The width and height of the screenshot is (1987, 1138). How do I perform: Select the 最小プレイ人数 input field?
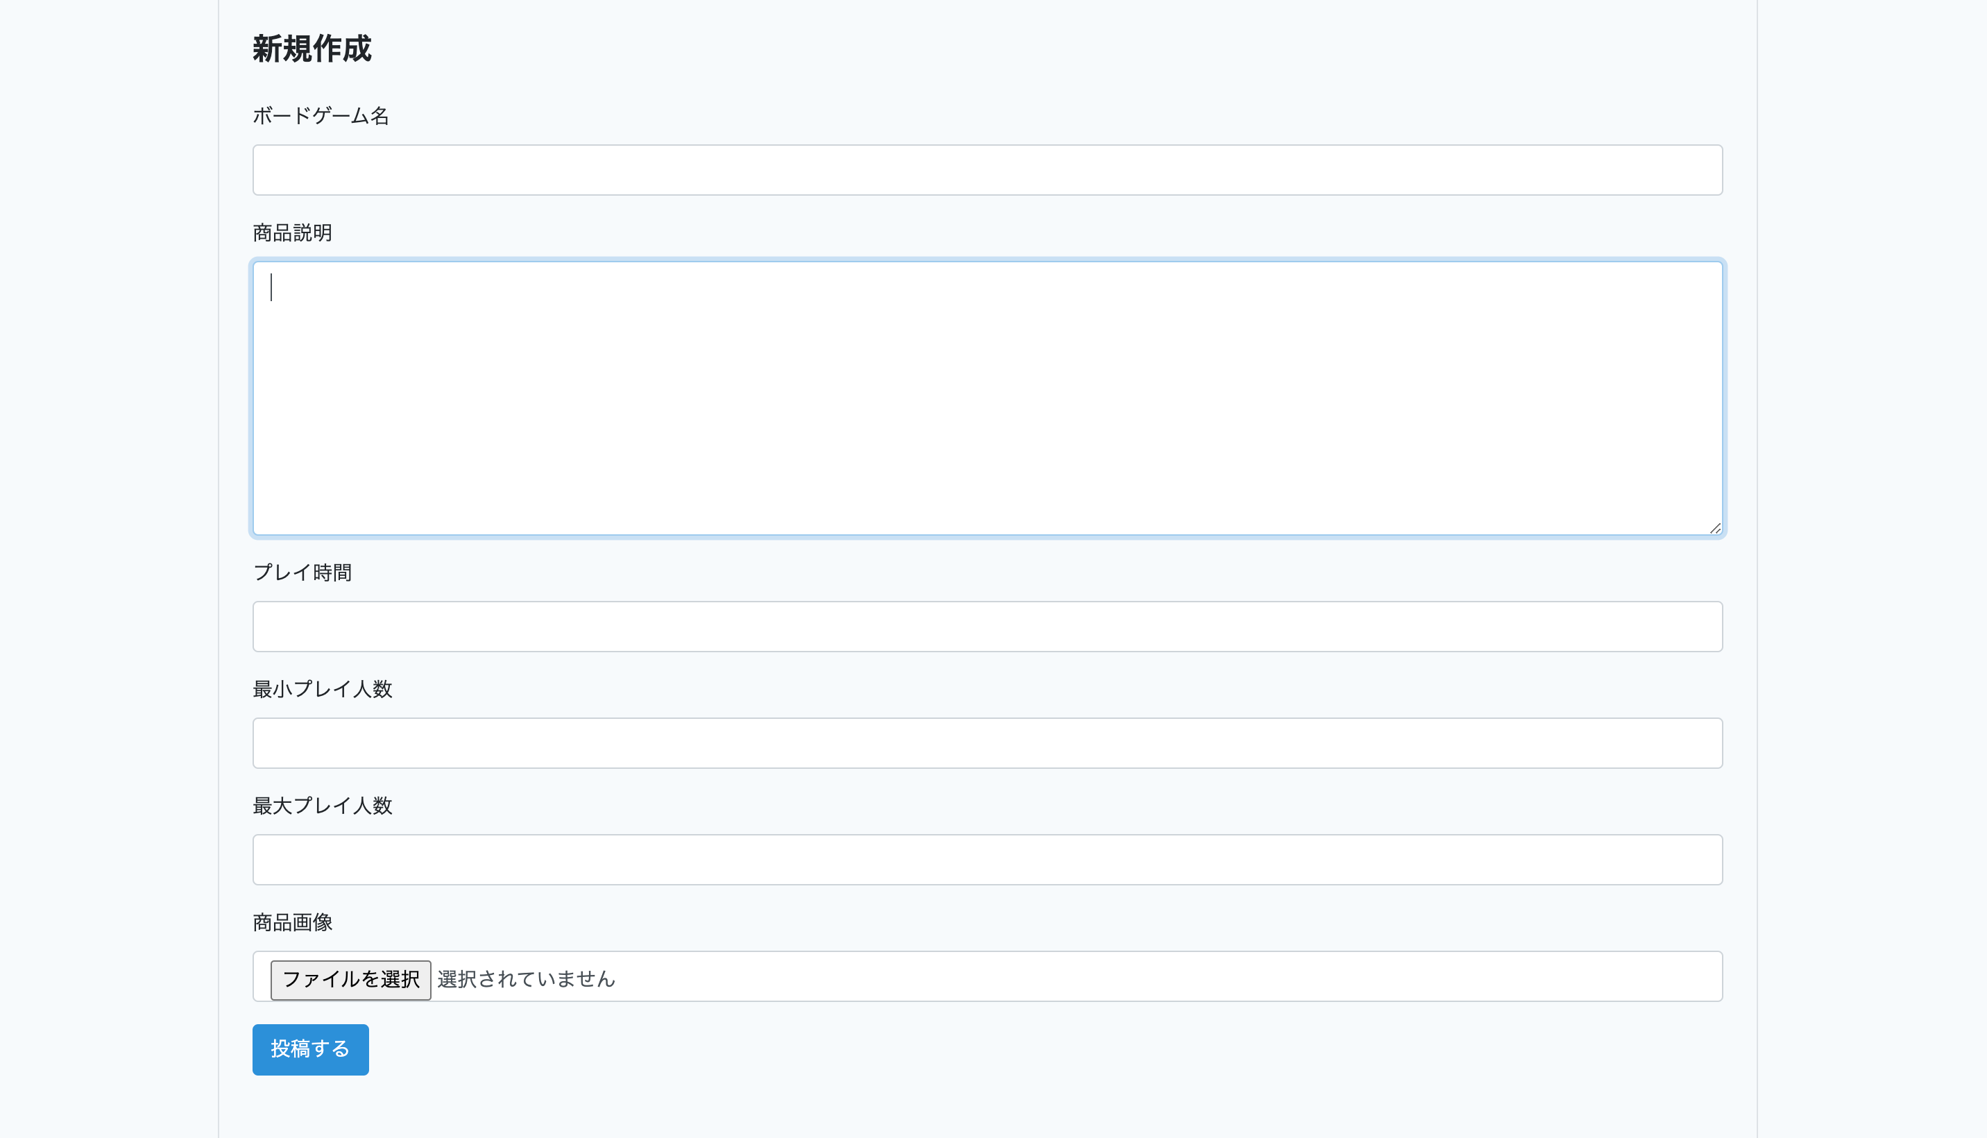coord(987,742)
